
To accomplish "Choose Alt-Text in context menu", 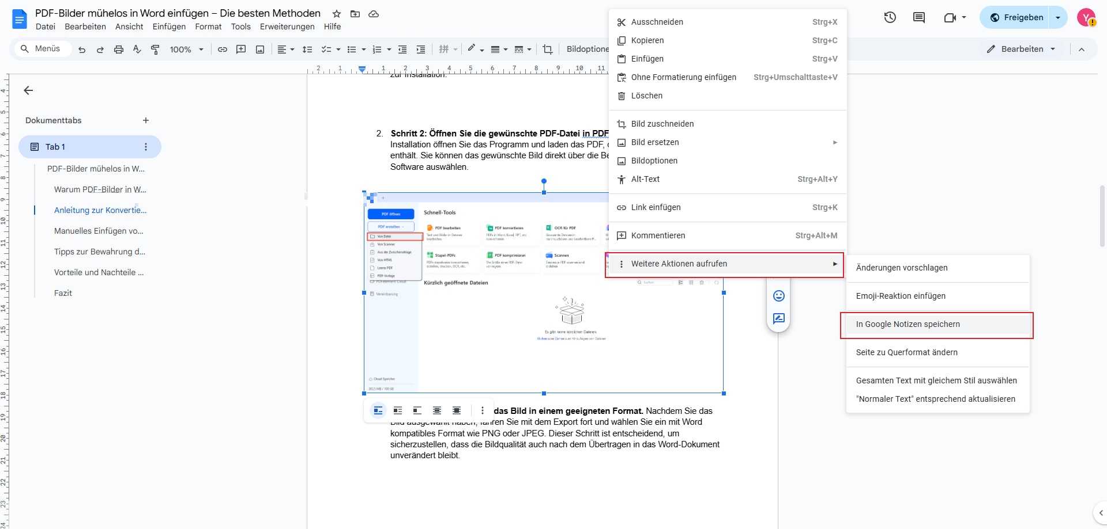I will (728, 179).
